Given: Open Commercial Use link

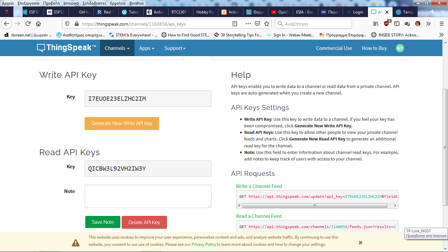Looking at the screenshot, I should pos(334,48).
